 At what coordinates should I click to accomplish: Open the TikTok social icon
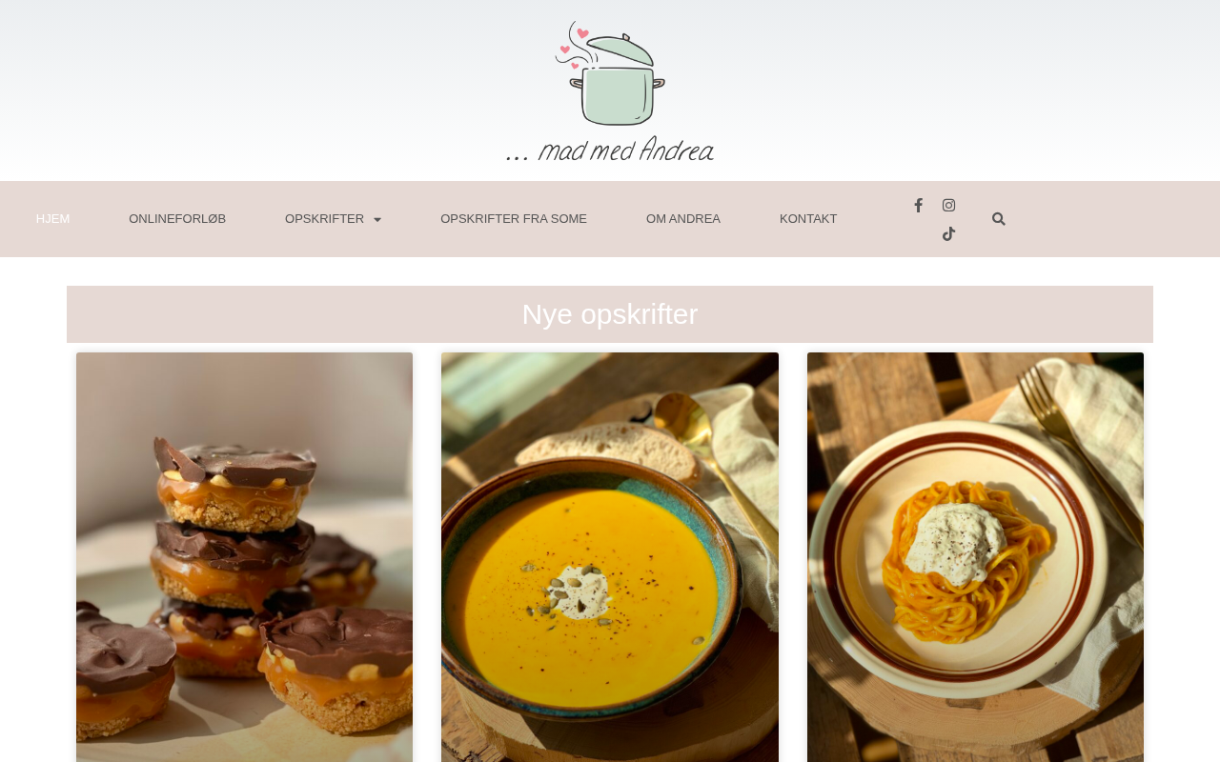point(948,233)
